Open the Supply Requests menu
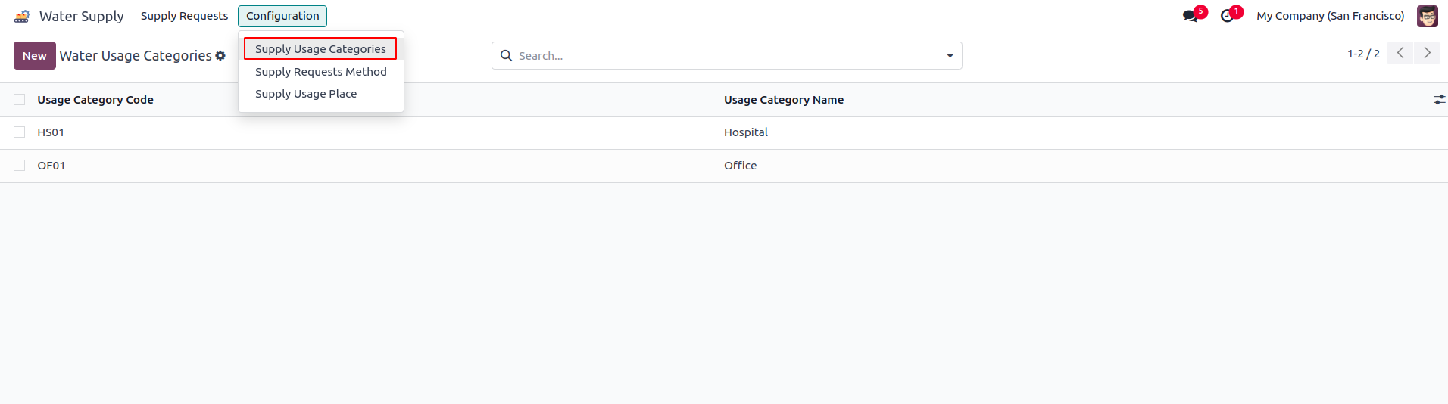Viewport: 1448px width, 404px height. 184,16
